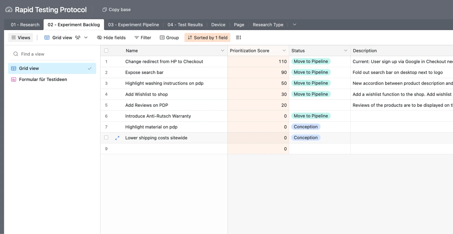
Task: Switch to the Device tab
Action: point(218,25)
